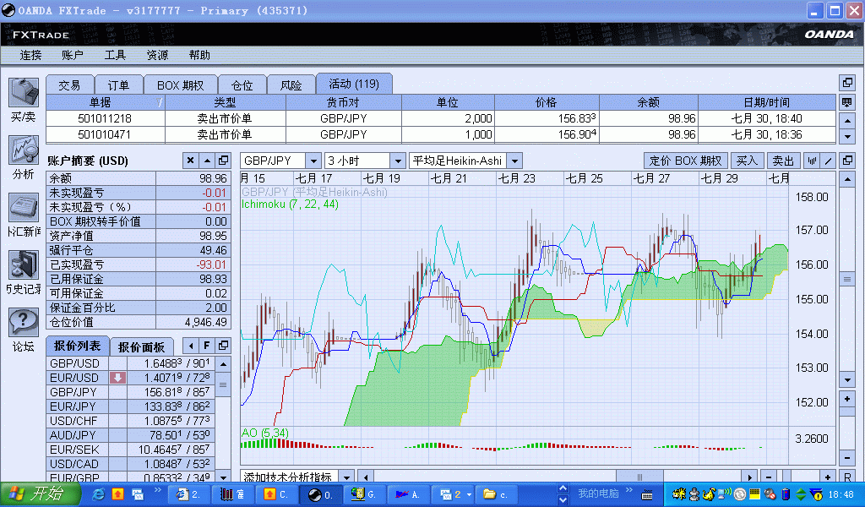Close the account summary panel

190,161
